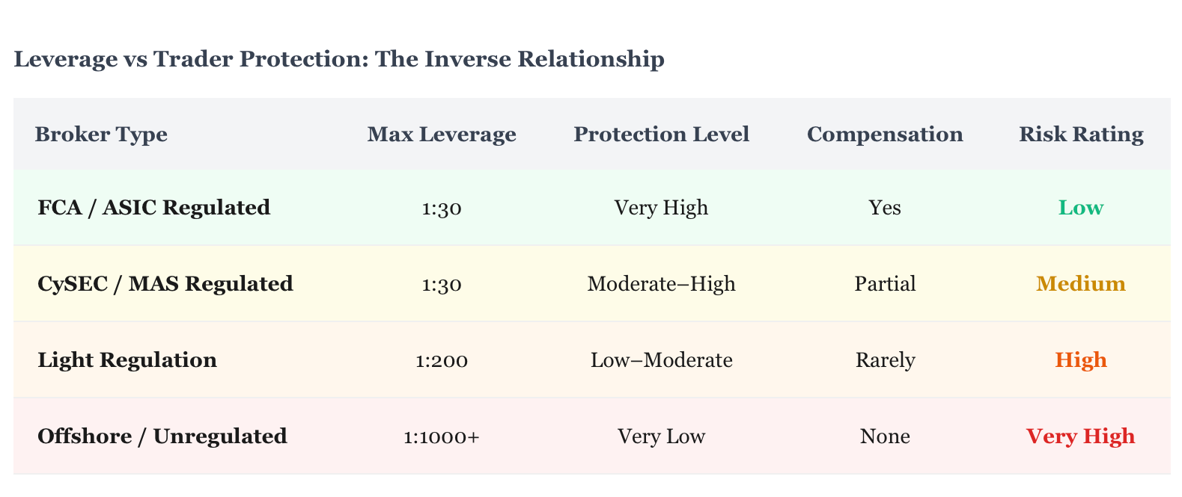Click the green Low risk rating
Image resolution: width=1182 pixels, height=497 pixels.
pos(1081,208)
